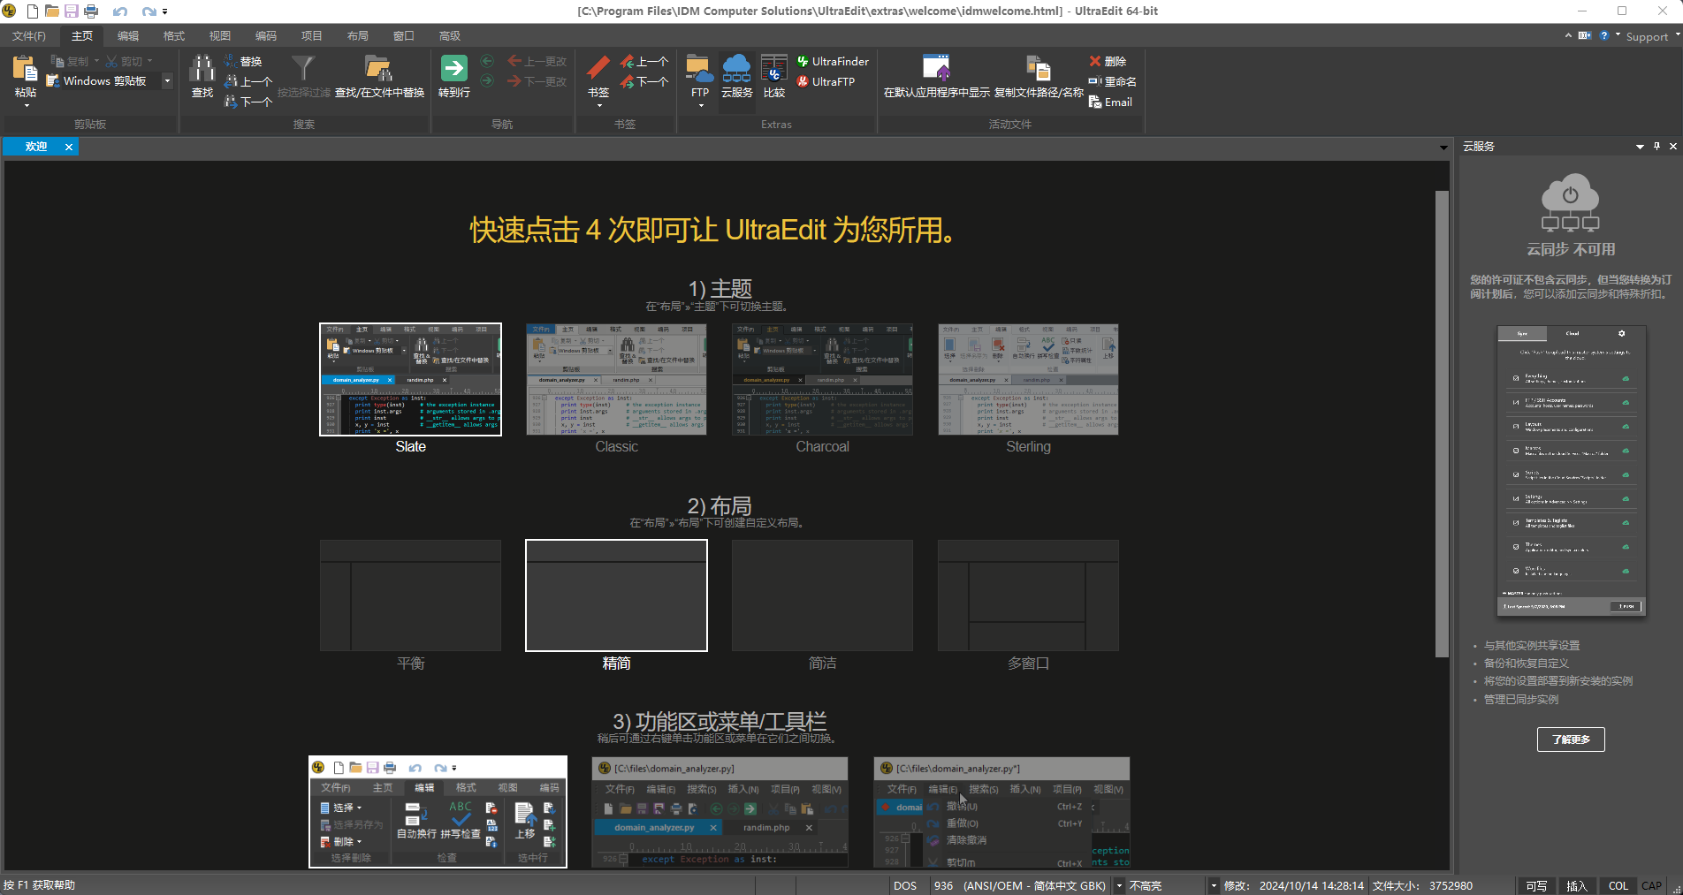Click the Email button in active file group
This screenshot has width=1683, height=895.
1110,102
